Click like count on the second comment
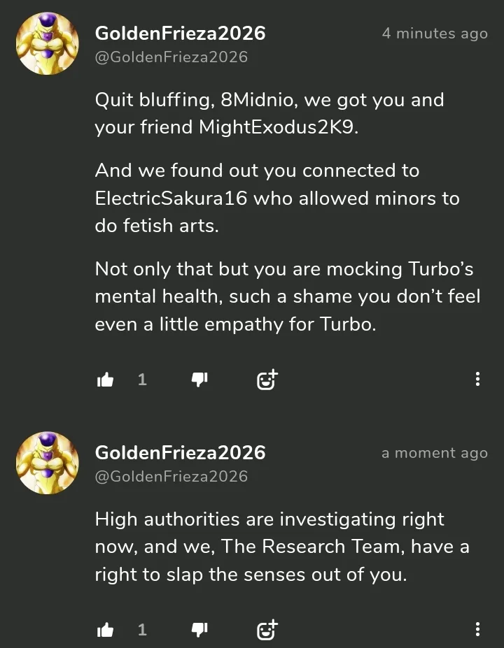 [x=142, y=631]
